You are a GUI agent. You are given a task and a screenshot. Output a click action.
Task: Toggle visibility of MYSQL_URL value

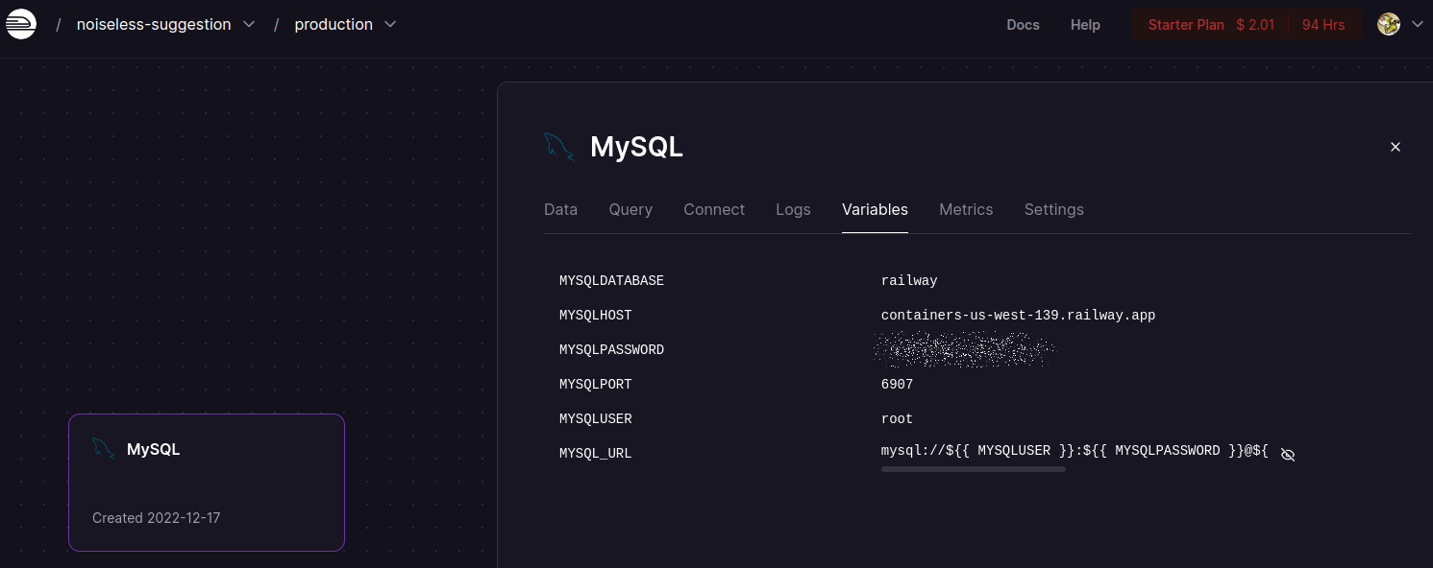pos(1288,455)
